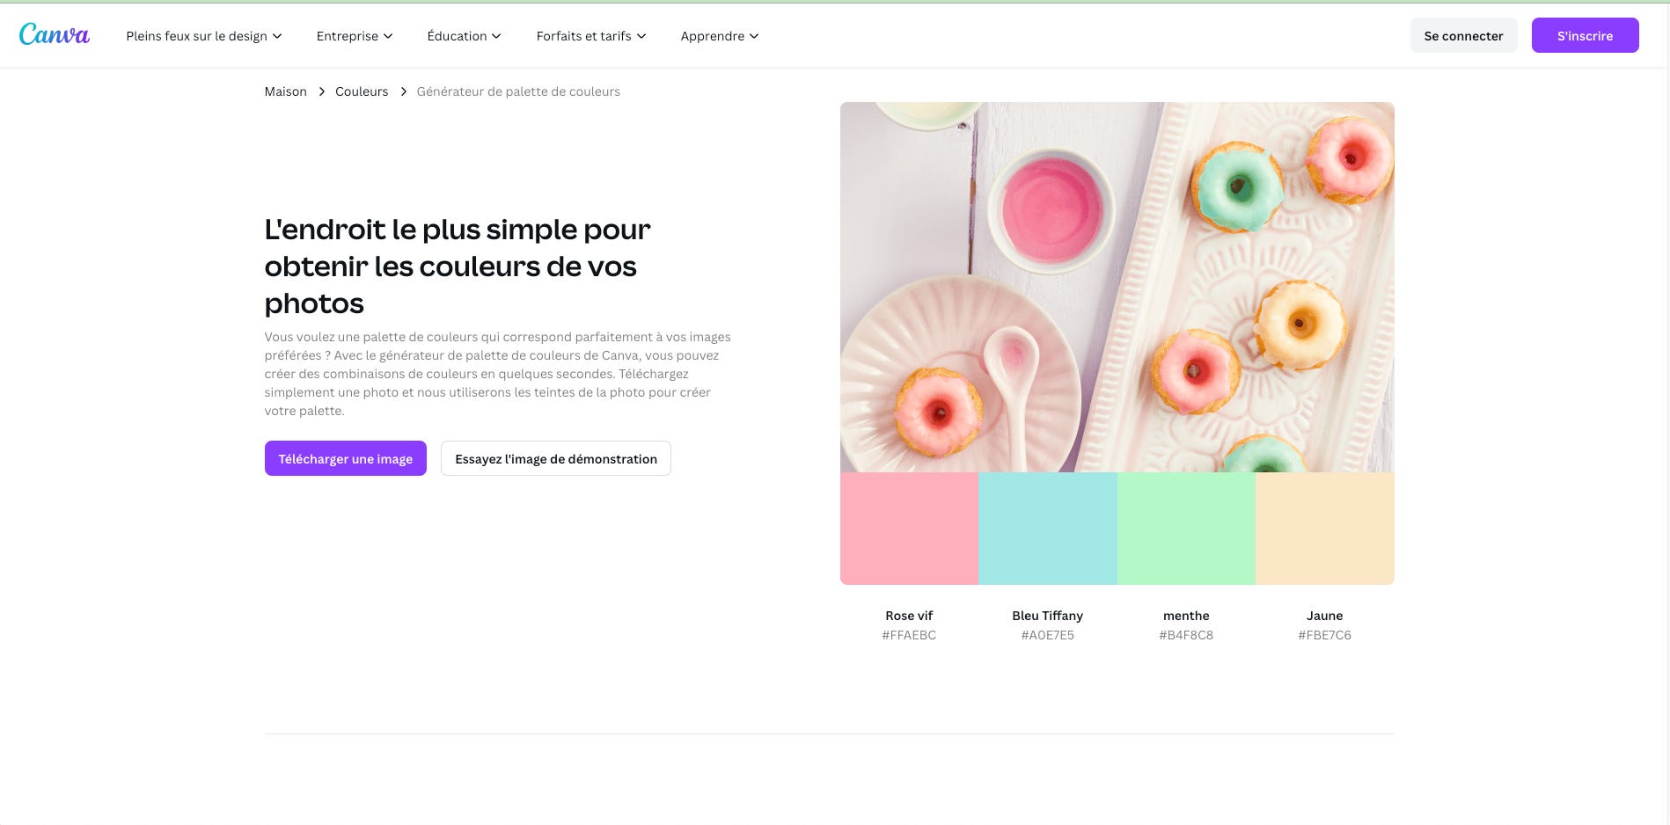Expand the Éducation menu
This screenshot has height=825, width=1670.
(x=464, y=36)
